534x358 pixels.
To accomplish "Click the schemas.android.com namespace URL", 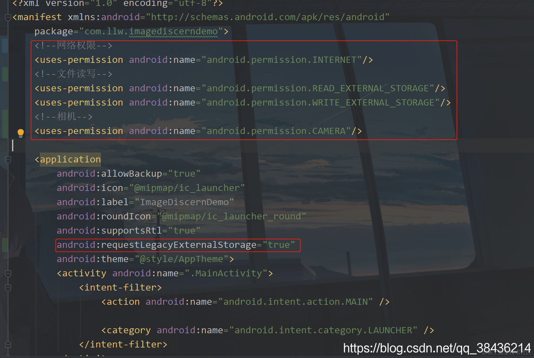I will (267, 17).
